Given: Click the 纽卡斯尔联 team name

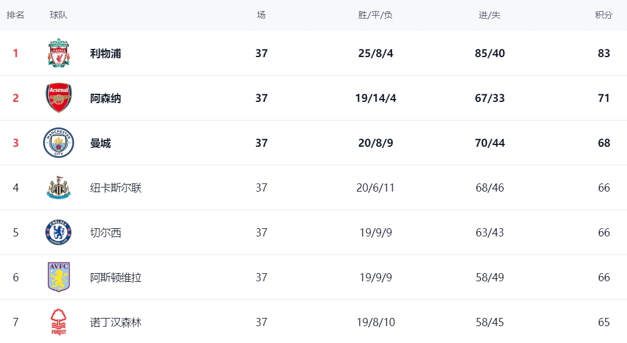Looking at the screenshot, I should (116, 188).
